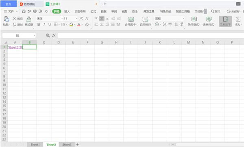Screen dimensions: 244x147
Task: Click the formula bar input field
Action: point(150,35)
